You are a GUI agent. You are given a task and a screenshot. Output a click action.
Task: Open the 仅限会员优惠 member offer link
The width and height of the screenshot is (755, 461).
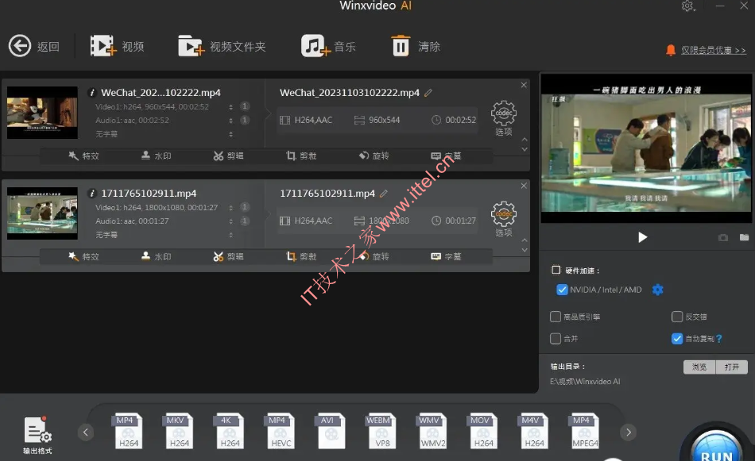click(713, 50)
